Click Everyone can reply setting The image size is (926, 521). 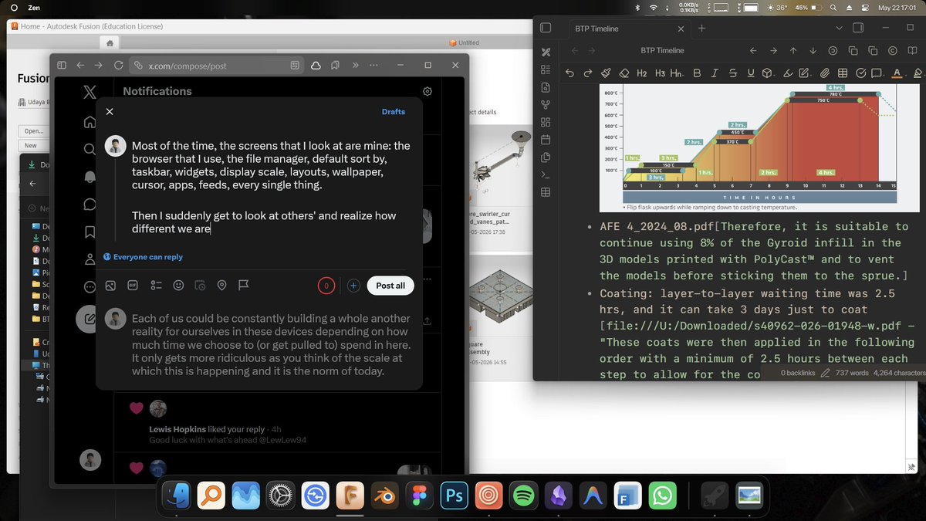point(144,257)
